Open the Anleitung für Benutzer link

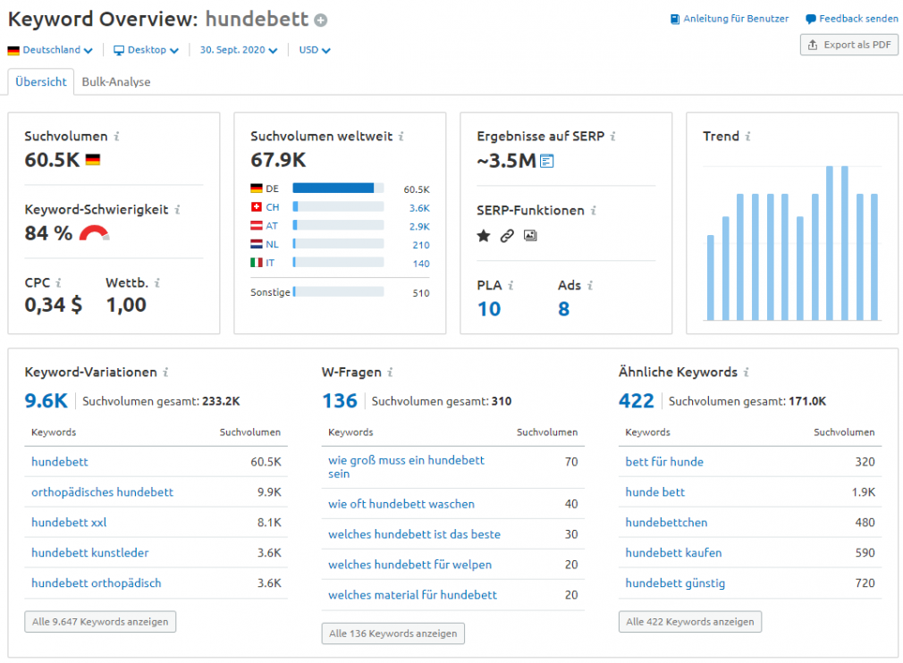tap(736, 19)
